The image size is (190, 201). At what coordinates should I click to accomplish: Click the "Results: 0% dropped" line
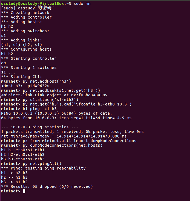[47, 186]
